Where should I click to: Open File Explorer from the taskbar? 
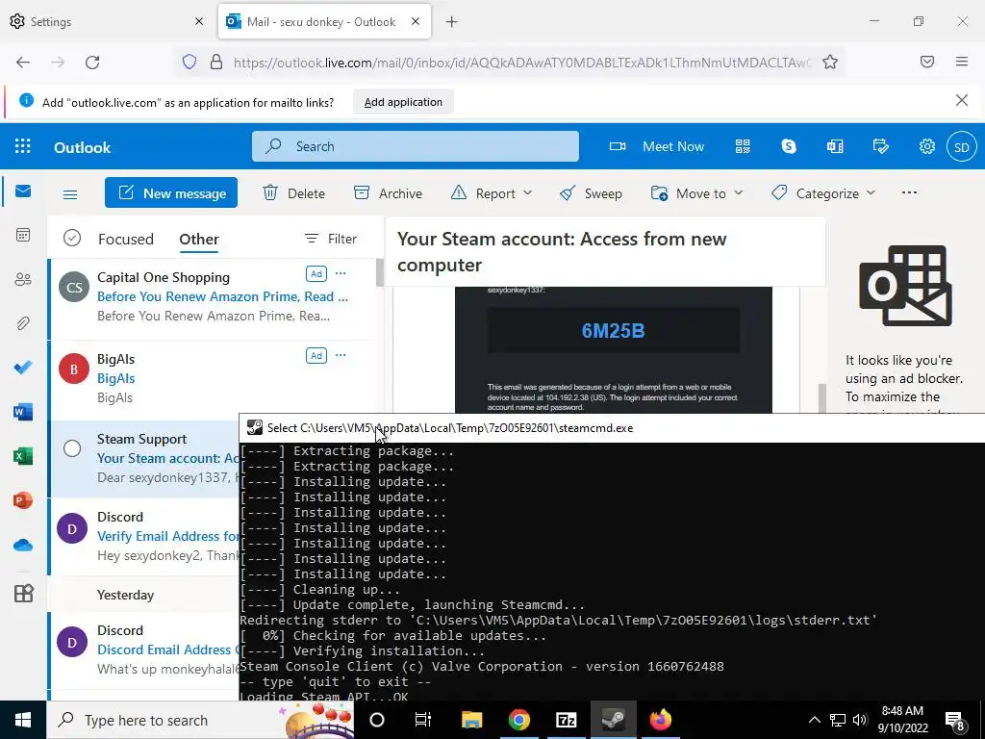tap(471, 720)
